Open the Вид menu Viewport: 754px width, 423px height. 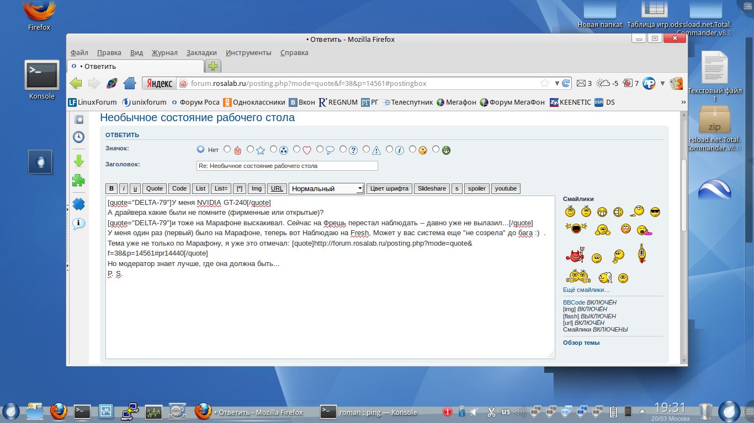click(136, 53)
